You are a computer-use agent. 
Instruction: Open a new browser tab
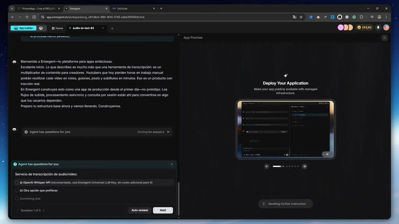click(x=161, y=8)
